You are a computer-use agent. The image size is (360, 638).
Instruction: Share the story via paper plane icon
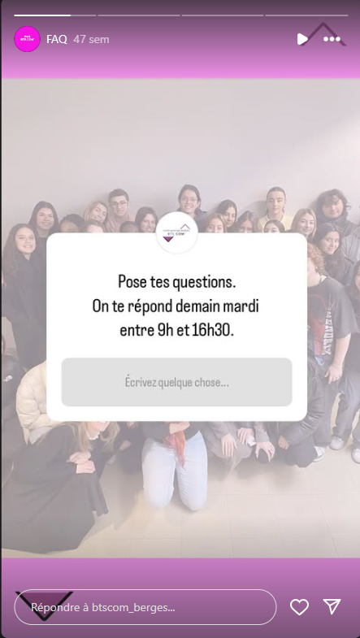click(332, 606)
